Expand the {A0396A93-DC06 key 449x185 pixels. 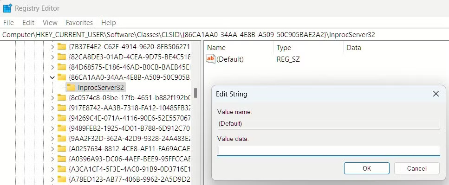click(52, 159)
